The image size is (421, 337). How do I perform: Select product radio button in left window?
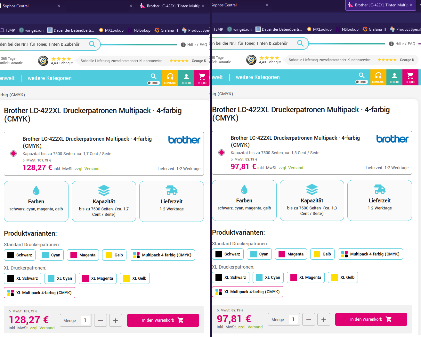click(13, 153)
